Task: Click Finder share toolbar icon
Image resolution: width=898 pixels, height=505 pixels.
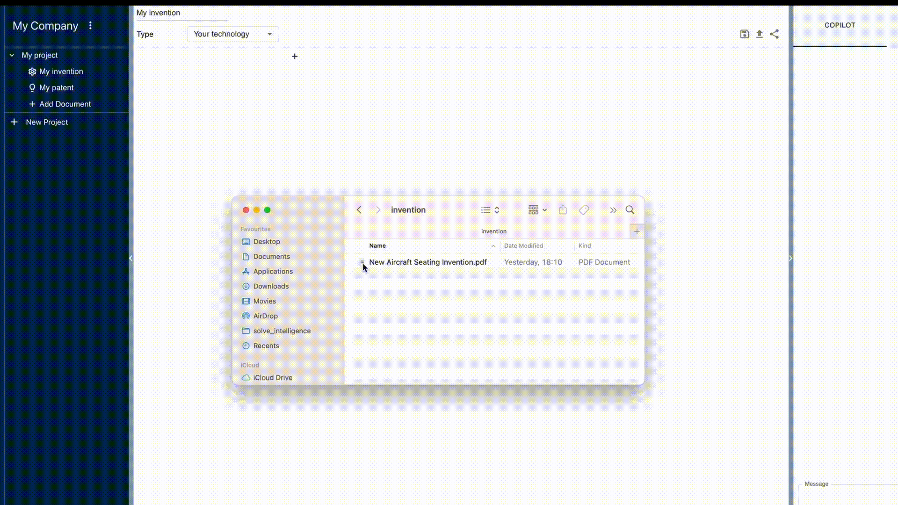Action: click(563, 210)
